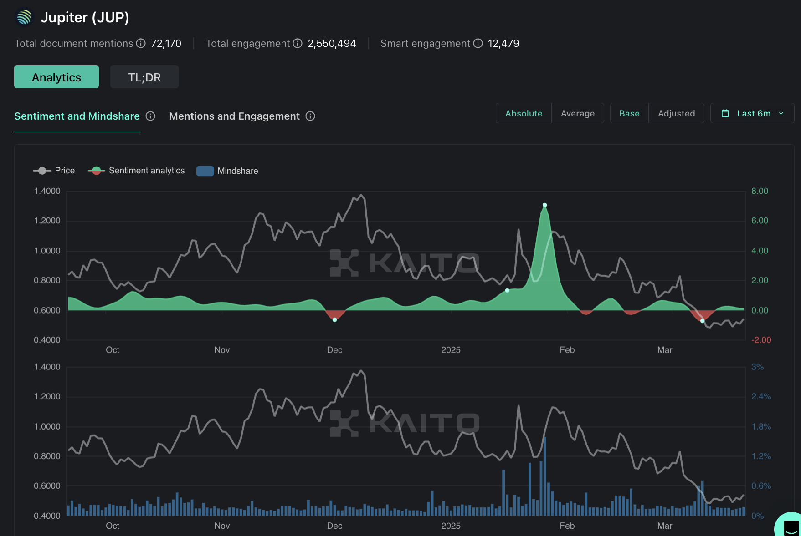Viewport: 801px width, 536px height.
Task: Click the Smart engagement label
Action: pyautogui.click(x=425, y=43)
